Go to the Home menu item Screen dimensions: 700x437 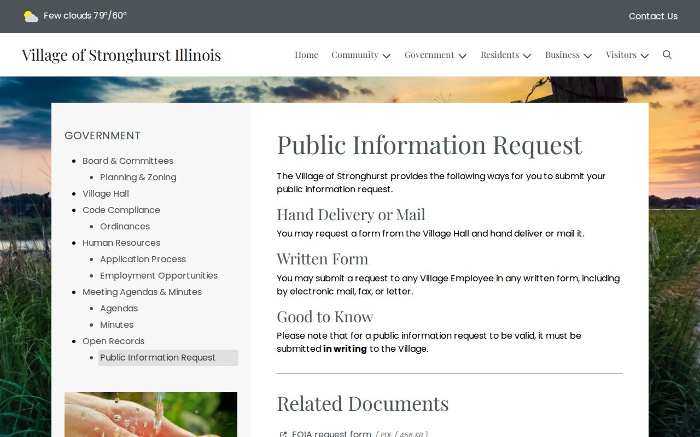click(306, 55)
